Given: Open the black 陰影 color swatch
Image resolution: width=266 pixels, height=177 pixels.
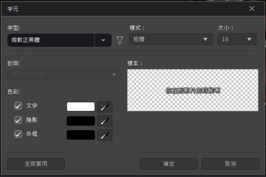Looking at the screenshot, I should [x=81, y=121].
